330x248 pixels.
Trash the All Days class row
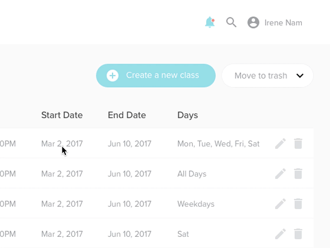coord(298,174)
